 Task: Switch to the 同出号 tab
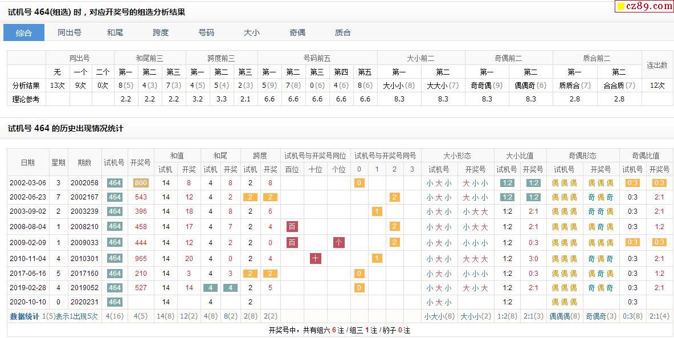tap(70, 32)
